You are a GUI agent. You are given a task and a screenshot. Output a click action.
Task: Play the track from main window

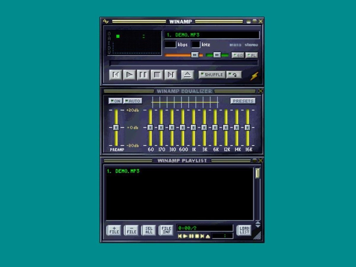[129, 75]
